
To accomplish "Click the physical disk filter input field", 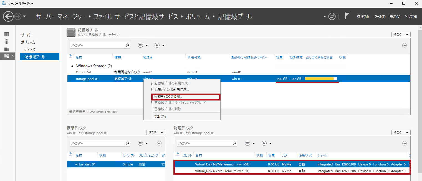I will pyautogui.click(x=204, y=143).
